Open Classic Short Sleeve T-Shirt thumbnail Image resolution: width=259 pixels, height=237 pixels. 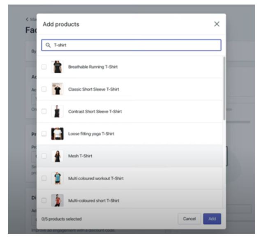(57, 89)
